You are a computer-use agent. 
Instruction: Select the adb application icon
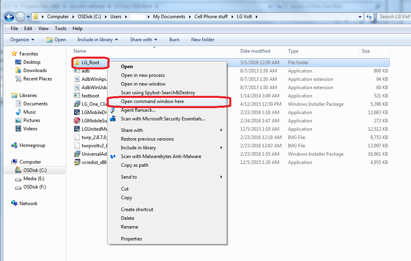point(77,70)
